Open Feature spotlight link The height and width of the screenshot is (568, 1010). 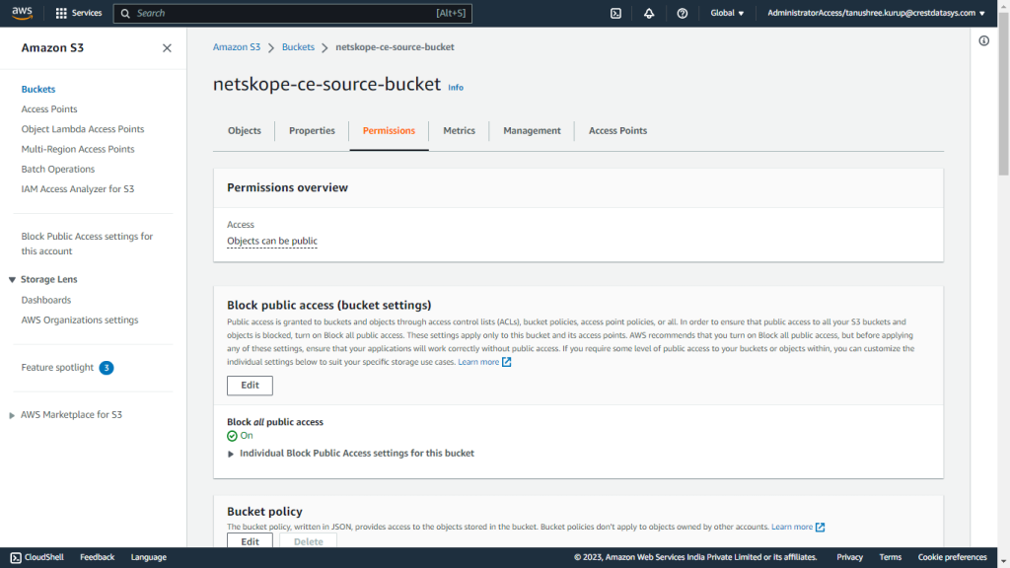coord(57,368)
